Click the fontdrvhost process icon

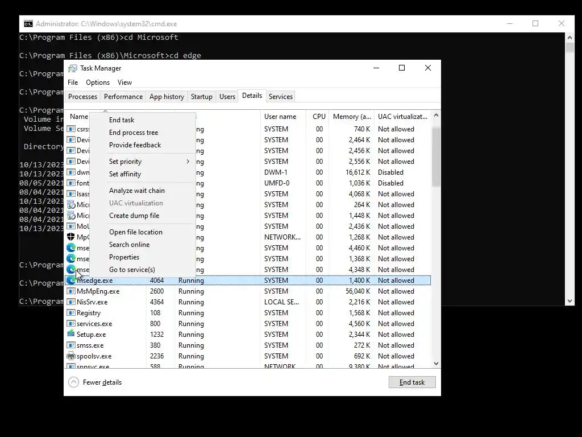point(71,183)
